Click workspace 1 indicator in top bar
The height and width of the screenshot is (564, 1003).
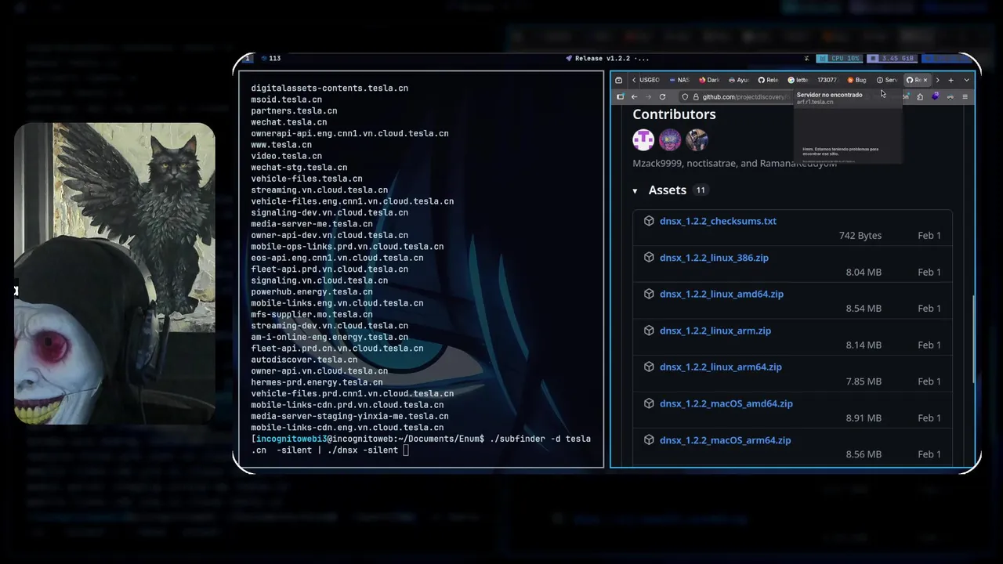248,58
